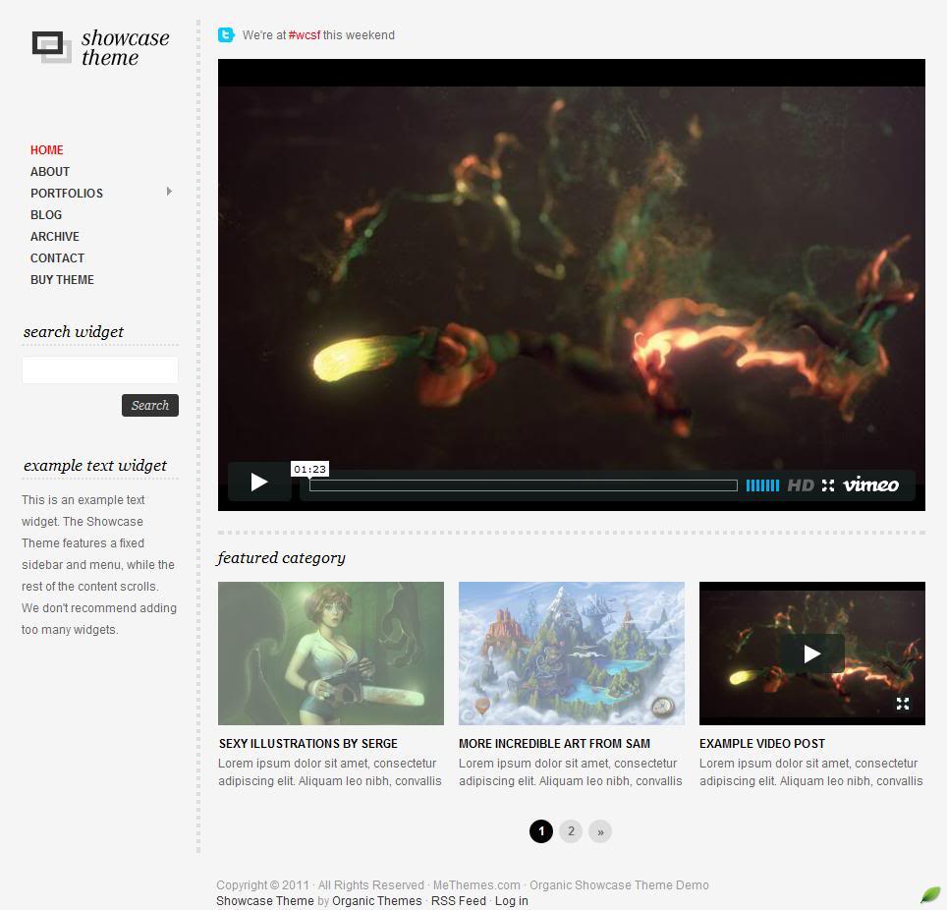Open the Contact menu item

(x=57, y=258)
